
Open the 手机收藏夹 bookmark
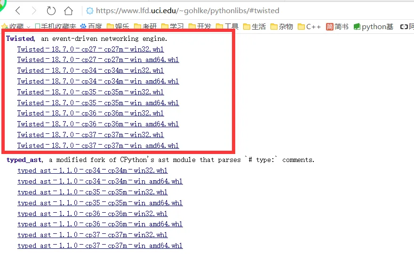tap(56, 26)
